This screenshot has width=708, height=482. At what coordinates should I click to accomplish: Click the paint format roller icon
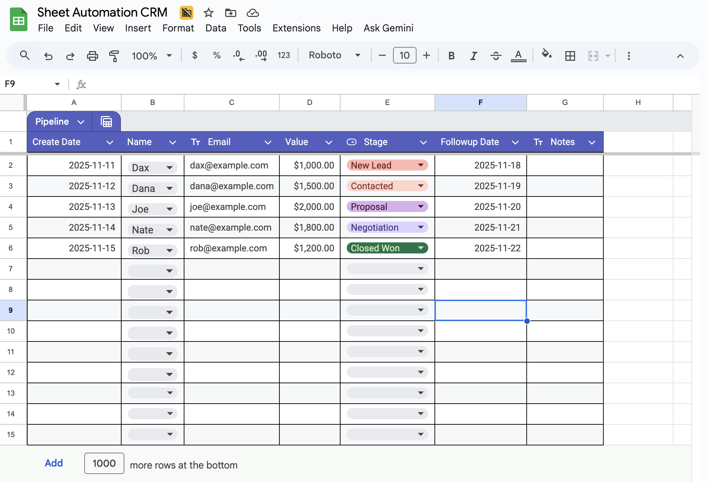(114, 56)
